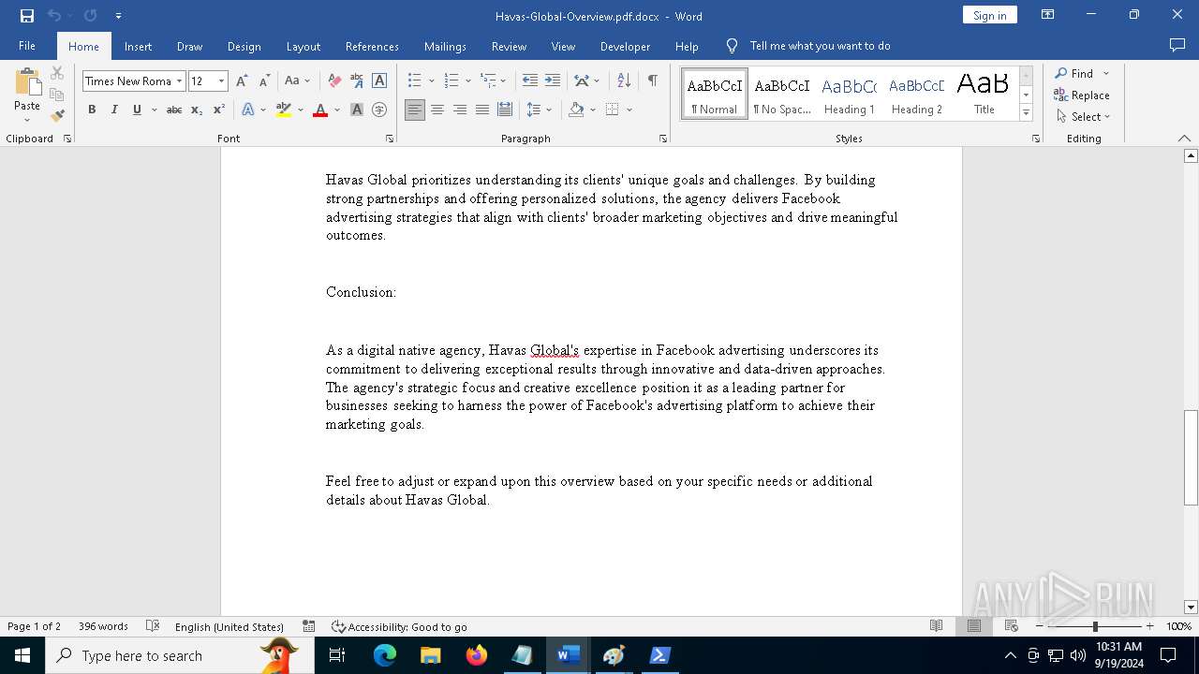
Task: Click the Format Painter brush icon
Action: tap(57, 116)
